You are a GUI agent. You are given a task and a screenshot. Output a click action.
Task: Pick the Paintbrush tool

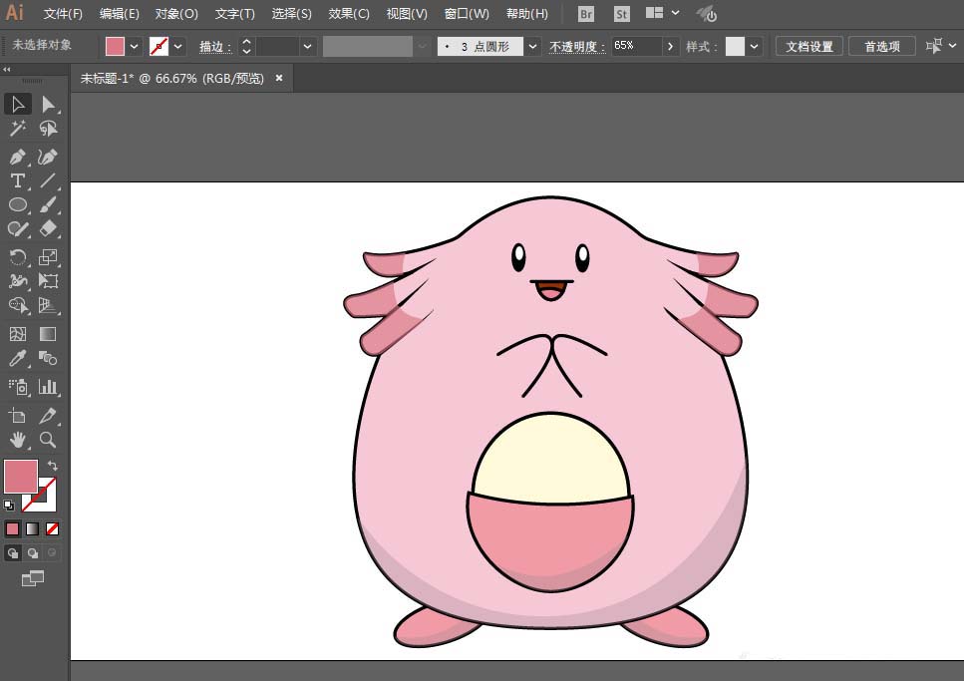click(48, 204)
